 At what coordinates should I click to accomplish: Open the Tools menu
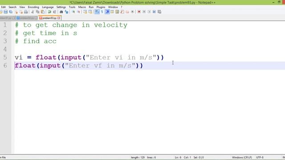72,7
